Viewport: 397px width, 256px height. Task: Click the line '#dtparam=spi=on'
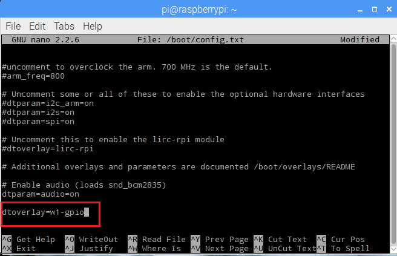coord(38,122)
